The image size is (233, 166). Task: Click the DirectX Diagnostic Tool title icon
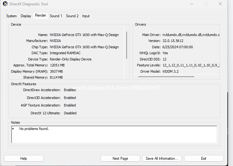pos(5,4)
